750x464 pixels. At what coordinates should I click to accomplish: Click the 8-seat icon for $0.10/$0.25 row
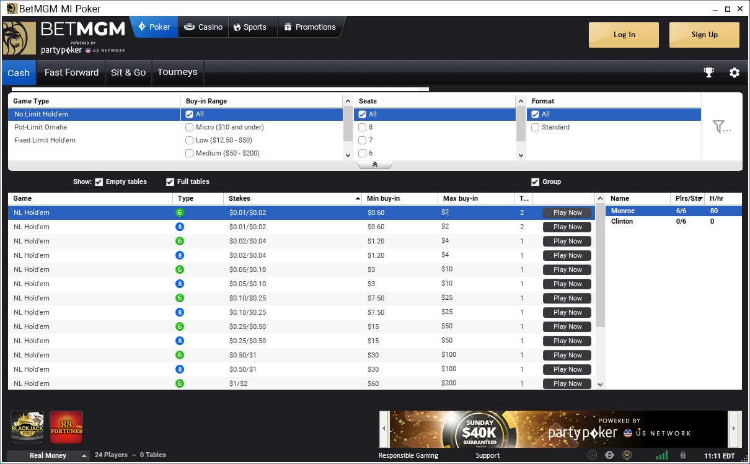coord(180,312)
